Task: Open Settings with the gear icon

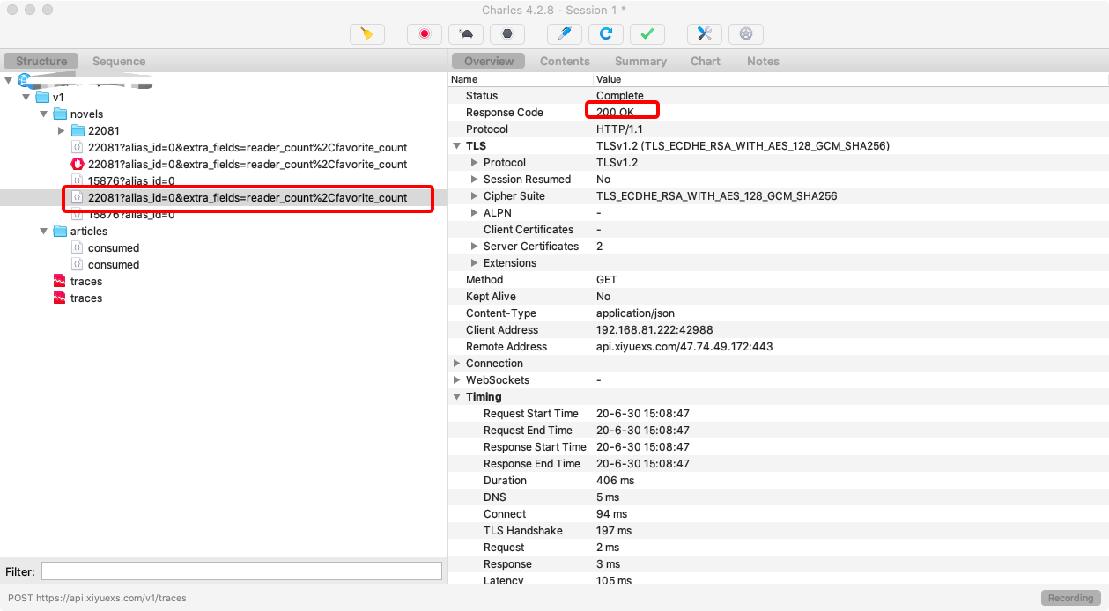Action: (x=746, y=34)
